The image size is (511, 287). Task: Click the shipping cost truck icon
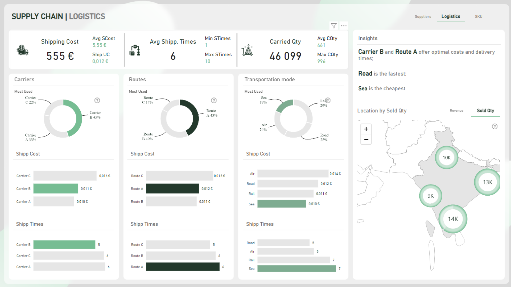point(23,50)
